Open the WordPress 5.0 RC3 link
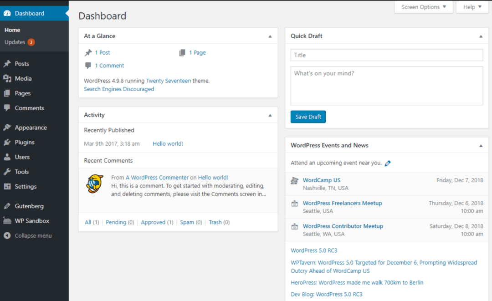The image size is (492, 301). (x=313, y=250)
